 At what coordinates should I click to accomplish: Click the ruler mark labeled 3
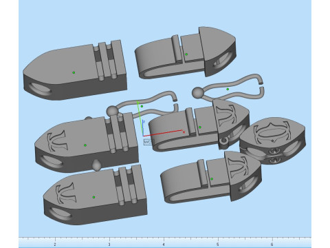pos(109,245)
